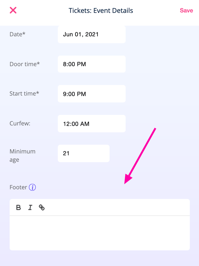Click the Save link in the header
This screenshot has width=199, height=266.
click(186, 10)
